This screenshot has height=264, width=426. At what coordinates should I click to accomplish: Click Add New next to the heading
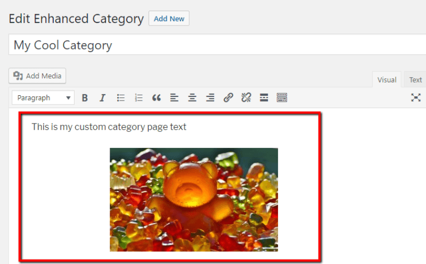click(x=169, y=19)
